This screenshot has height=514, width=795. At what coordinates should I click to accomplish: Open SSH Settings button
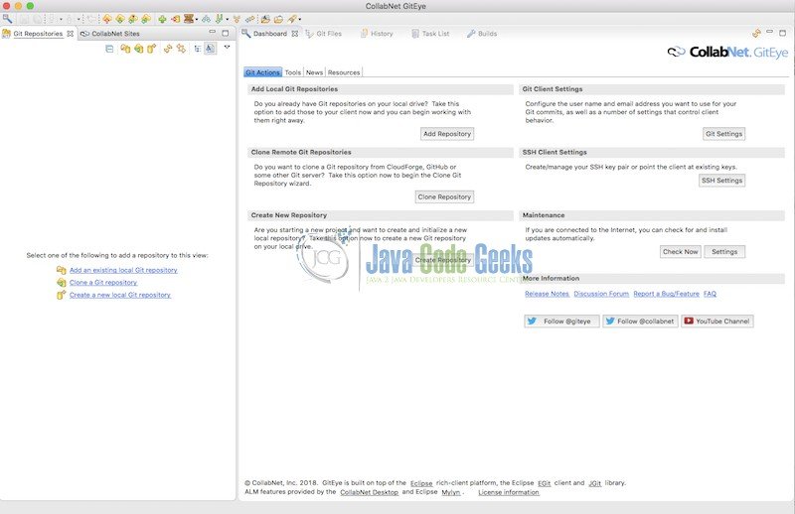coord(721,181)
